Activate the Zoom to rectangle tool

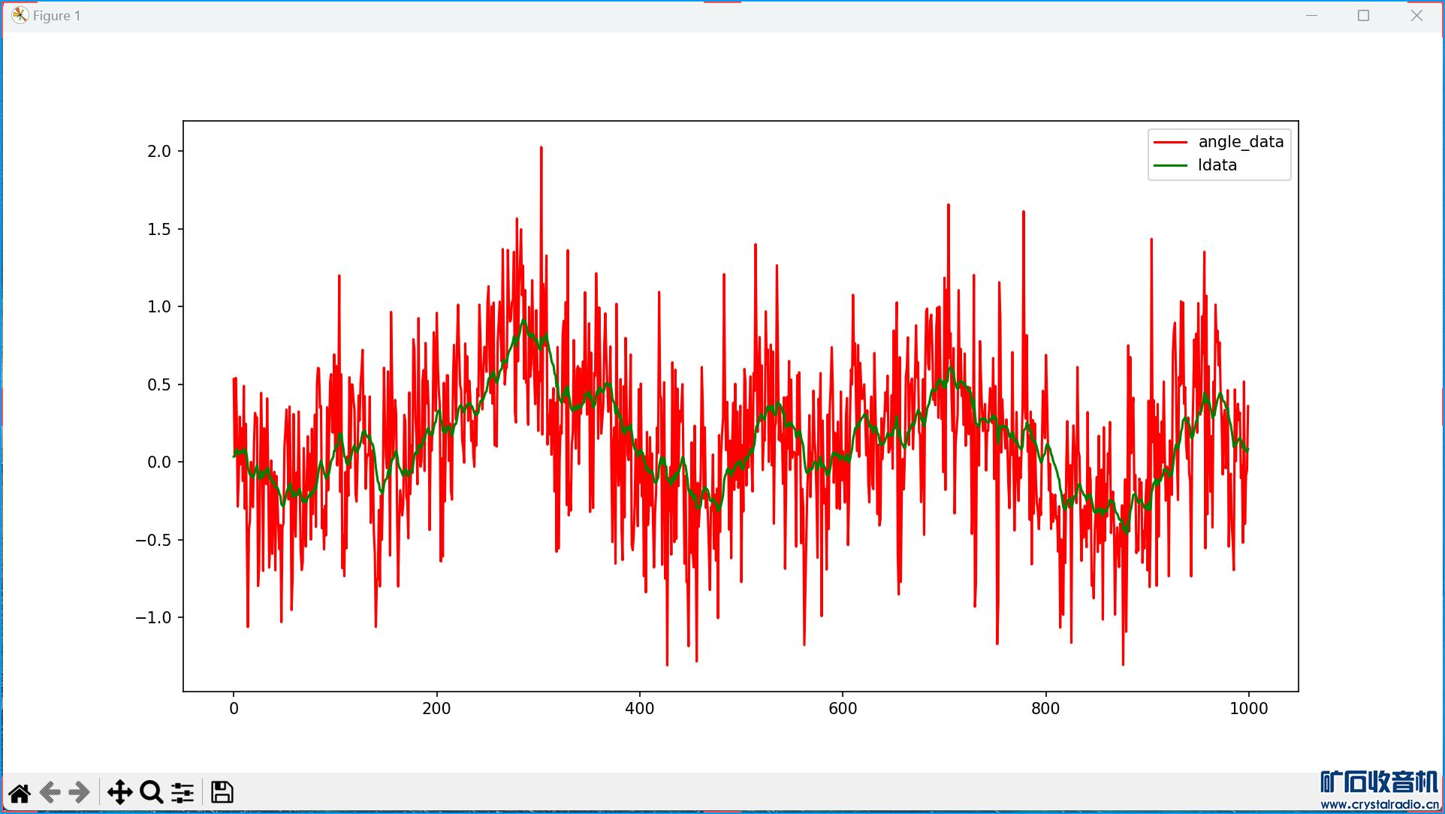point(152,792)
